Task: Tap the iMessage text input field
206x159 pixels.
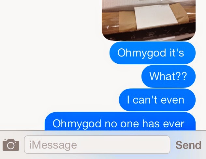Action: point(97,145)
